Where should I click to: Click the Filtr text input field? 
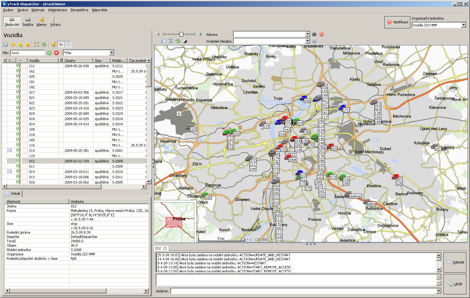click(x=28, y=53)
